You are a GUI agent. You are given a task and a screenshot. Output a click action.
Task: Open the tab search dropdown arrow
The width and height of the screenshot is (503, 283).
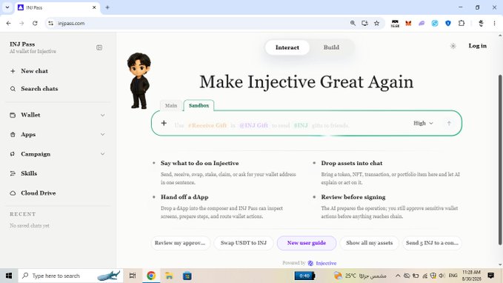point(7,7)
